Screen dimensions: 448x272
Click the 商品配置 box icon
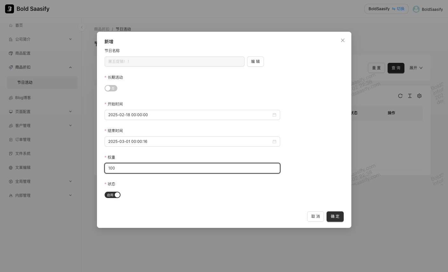tap(11, 53)
